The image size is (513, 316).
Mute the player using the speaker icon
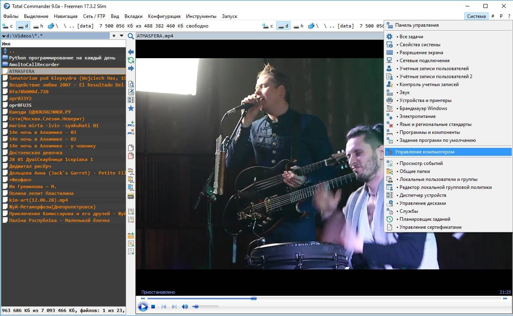(185, 306)
